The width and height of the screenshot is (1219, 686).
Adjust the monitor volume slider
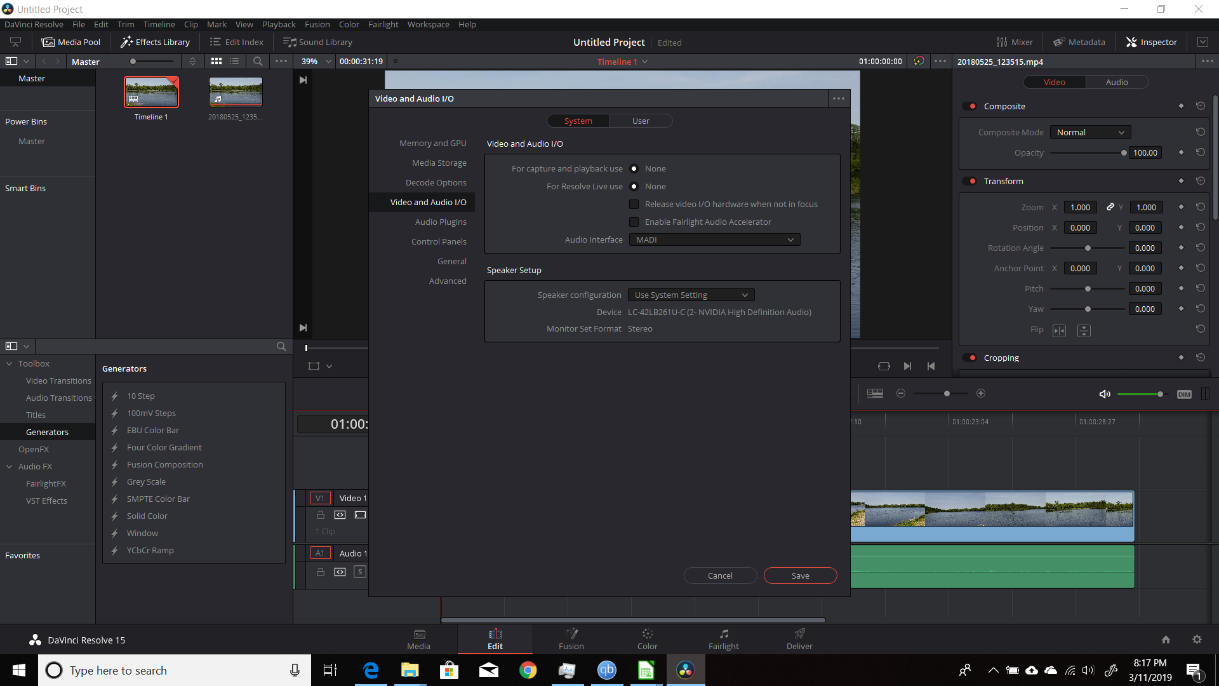pos(1142,394)
